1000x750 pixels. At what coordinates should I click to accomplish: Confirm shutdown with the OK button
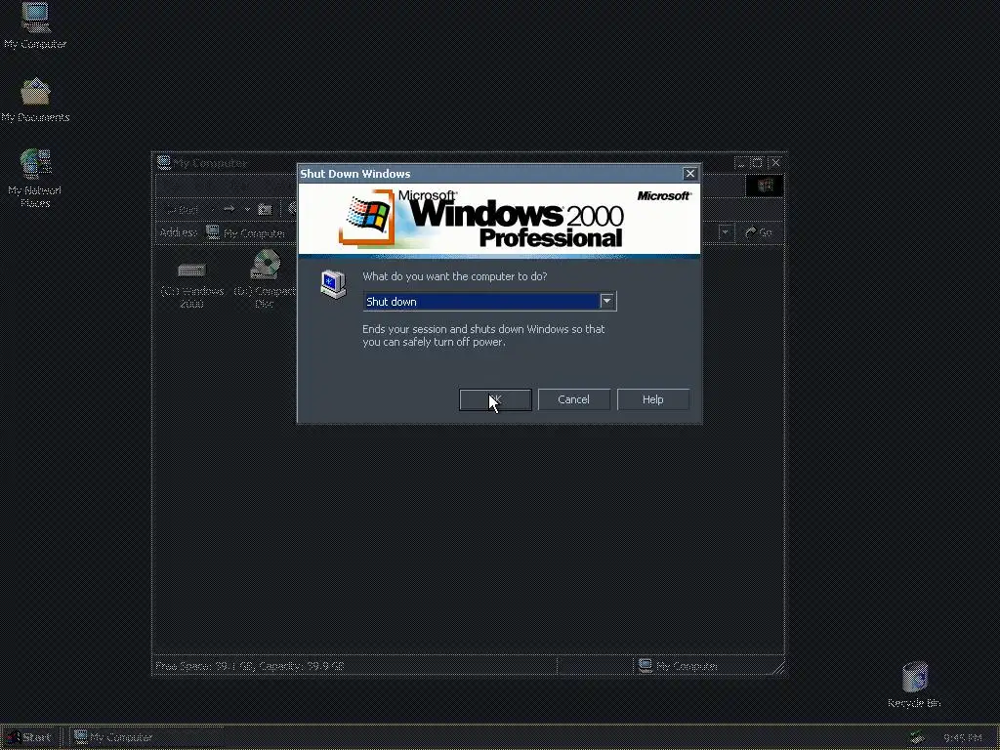[495, 399]
